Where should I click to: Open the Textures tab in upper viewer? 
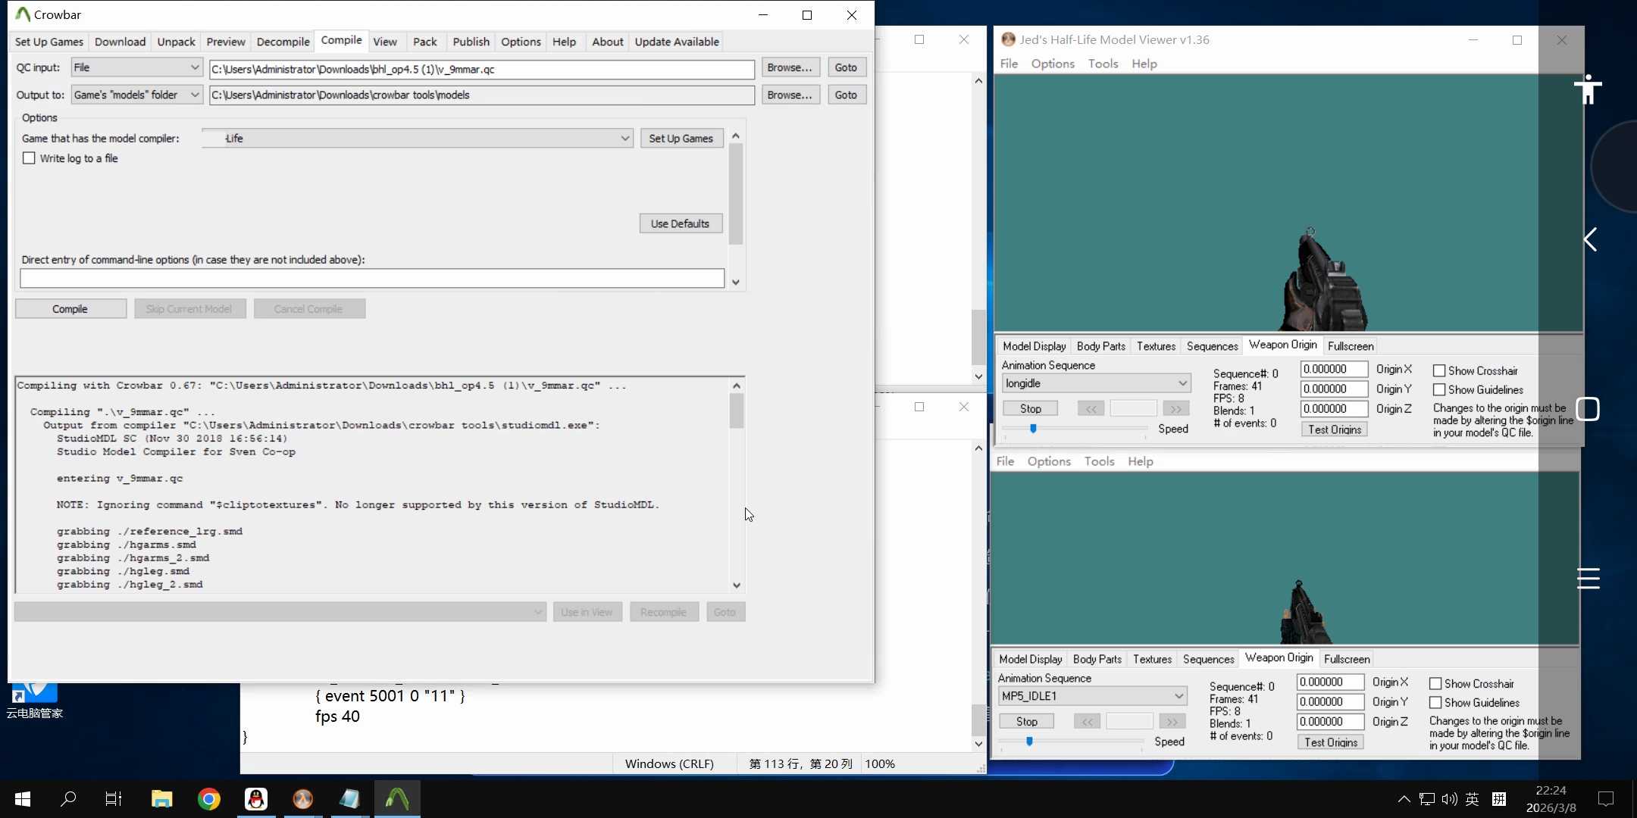click(x=1156, y=346)
